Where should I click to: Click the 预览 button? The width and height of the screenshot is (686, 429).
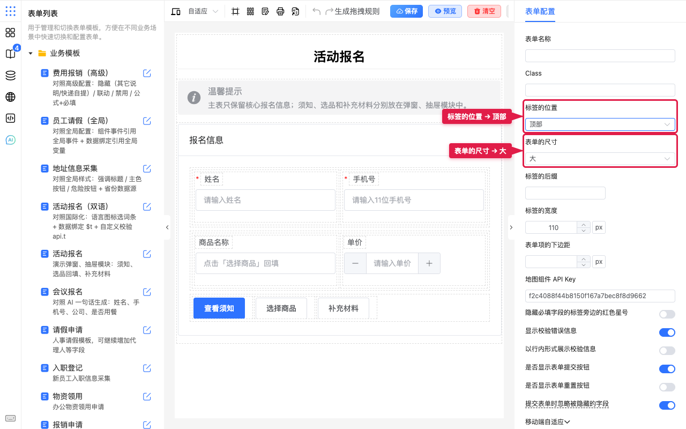(x=445, y=11)
